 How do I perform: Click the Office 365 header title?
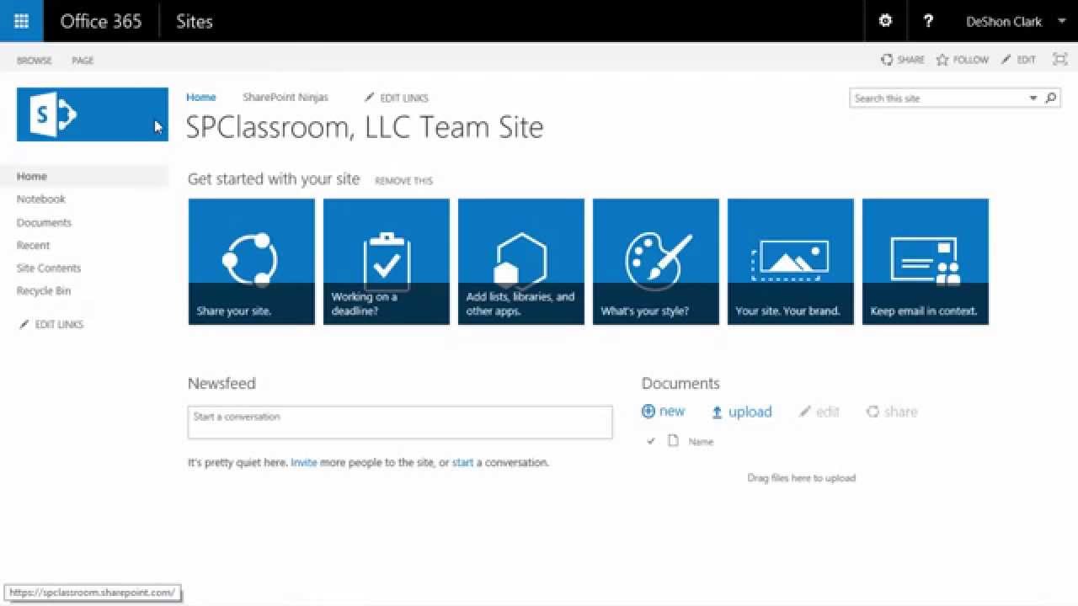[101, 22]
